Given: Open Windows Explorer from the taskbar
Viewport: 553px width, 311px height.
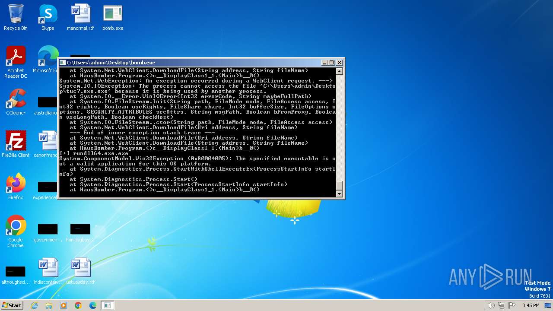Looking at the screenshot, I should tap(49, 305).
